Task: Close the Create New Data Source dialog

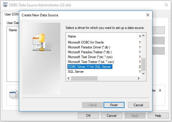Action: click(x=148, y=15)
